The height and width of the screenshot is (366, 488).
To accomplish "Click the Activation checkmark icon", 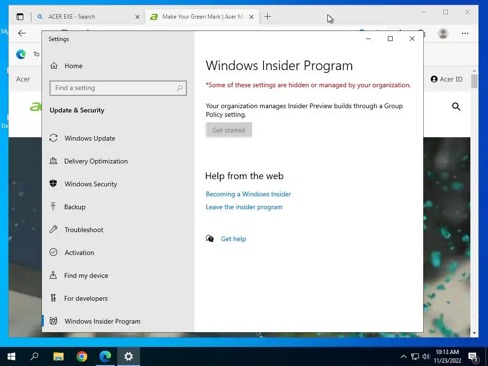I will (x=53, y=252).
